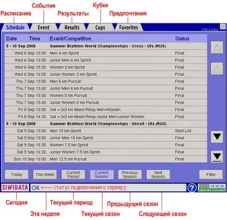This screenshot has height=220, width=227.
Task: Open the Results tab
Action: click(x=72, y=27)
